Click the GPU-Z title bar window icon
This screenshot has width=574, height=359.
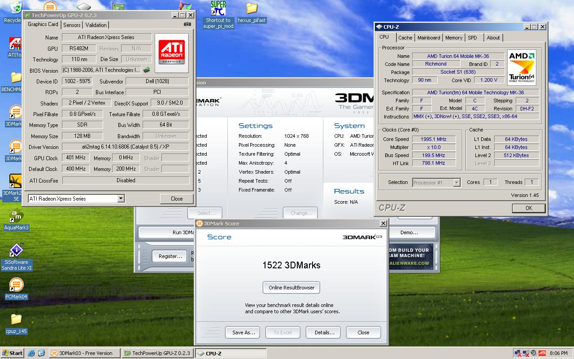coord(27,15)
